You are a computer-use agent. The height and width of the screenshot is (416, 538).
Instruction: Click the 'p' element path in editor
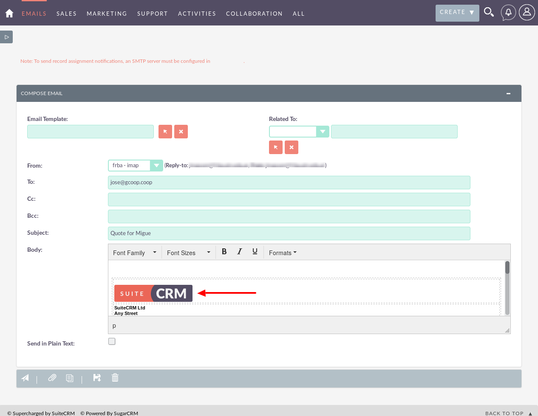coord(114,326)
